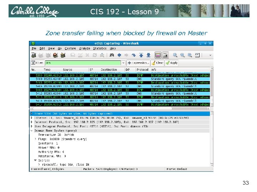Toggle auto scroll in live capture

pyautogui.click(x=165, y=55)
